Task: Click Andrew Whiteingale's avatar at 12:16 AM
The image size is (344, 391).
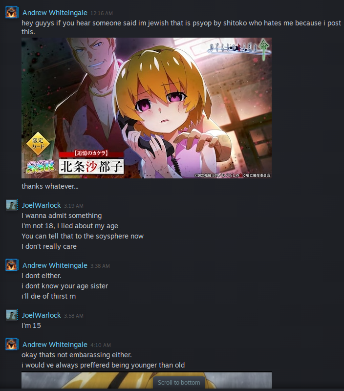Action: tap(11, 13)
